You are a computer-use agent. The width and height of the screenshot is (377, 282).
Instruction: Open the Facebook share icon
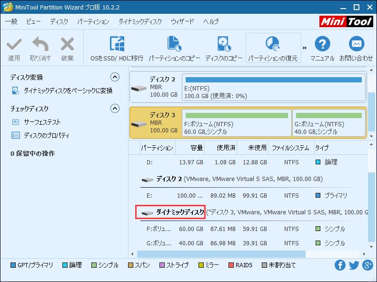tap(340, 265)
